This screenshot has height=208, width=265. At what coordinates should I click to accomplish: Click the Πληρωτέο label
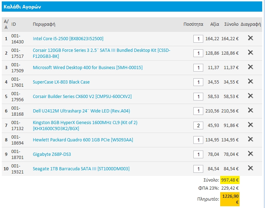click(208, 199)
